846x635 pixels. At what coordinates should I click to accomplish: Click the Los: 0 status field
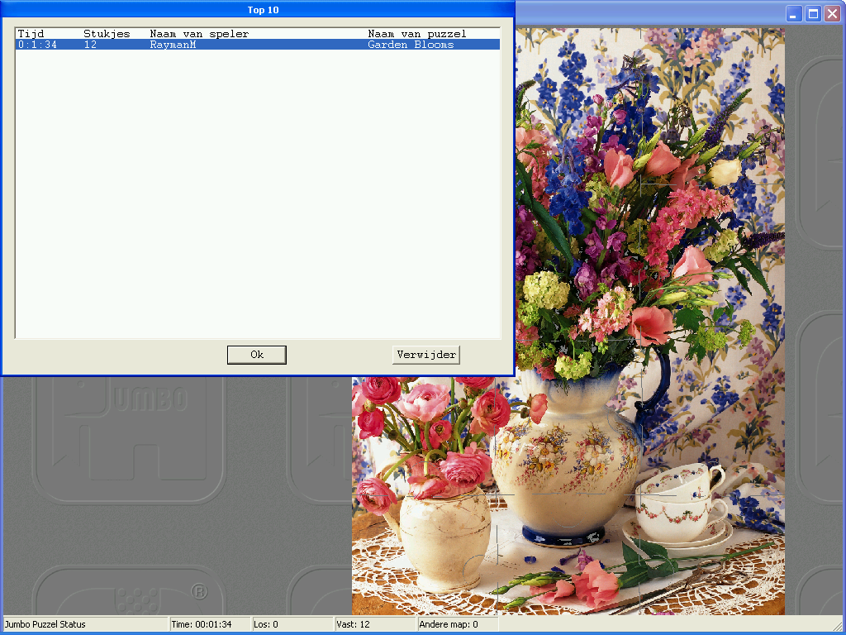point(292,624)
